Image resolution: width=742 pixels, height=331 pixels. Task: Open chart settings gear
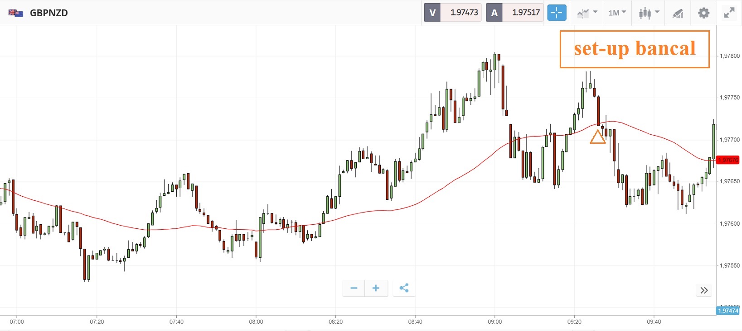[703, 13]
